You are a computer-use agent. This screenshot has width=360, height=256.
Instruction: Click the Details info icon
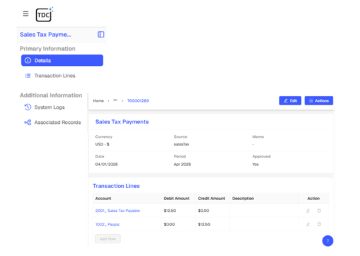pyautogui.click(x=28, y=61)
